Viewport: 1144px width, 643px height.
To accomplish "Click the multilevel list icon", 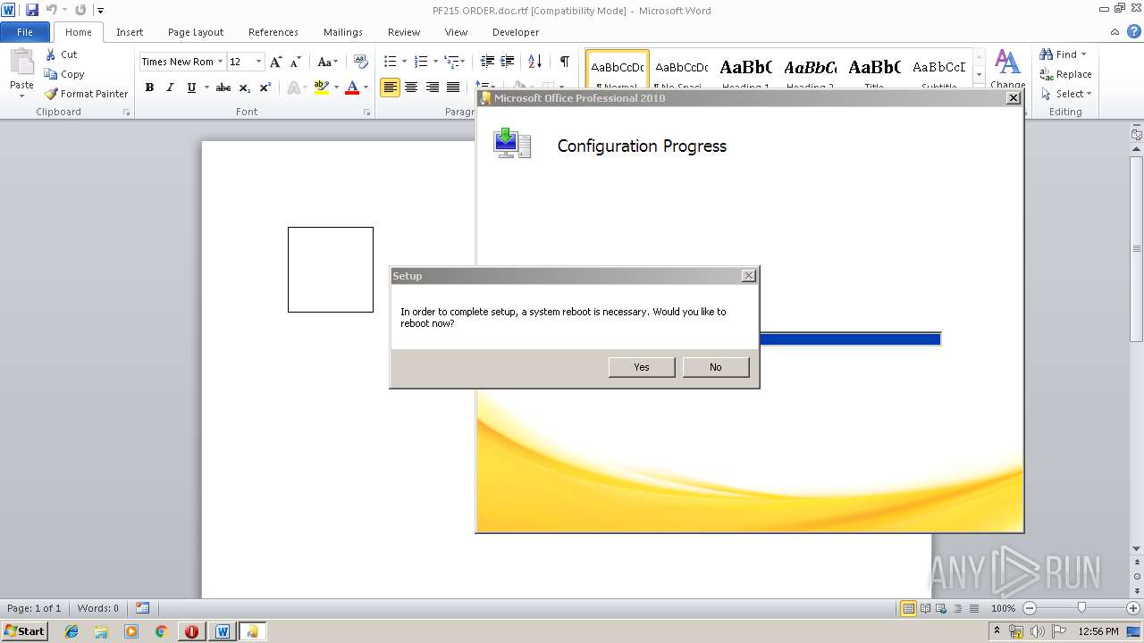I will 452,62.
